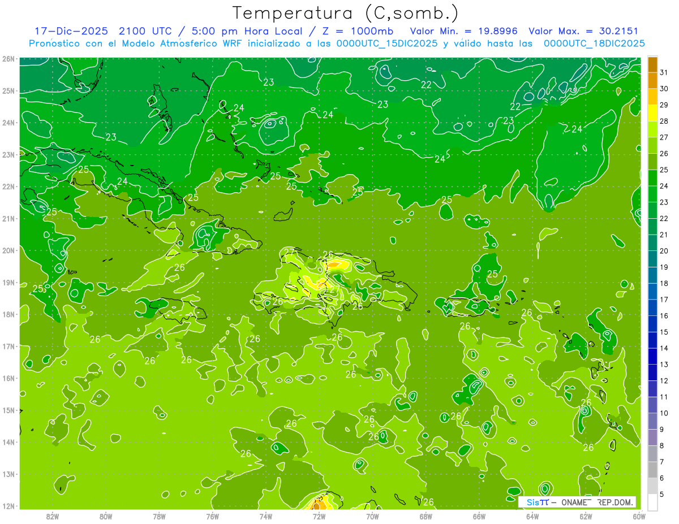This screenshot has width=679, height=524.
Task: Click the initialization stamp "0000UTC_15DIC2025"
Action: [386, 44]
